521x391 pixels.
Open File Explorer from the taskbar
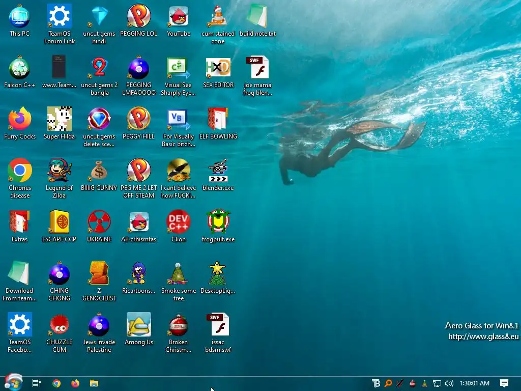coord(94,383)
